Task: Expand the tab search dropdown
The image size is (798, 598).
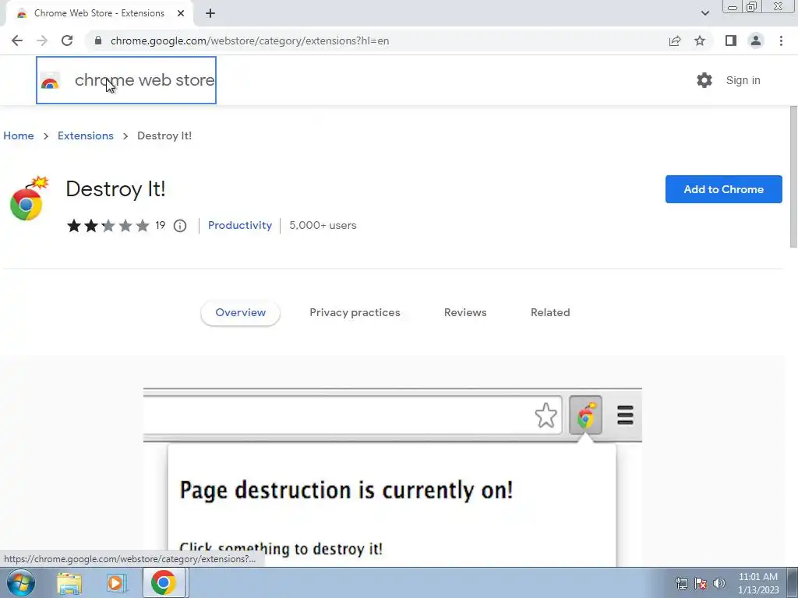Action: pyautogui.click(x=704, y=13)
